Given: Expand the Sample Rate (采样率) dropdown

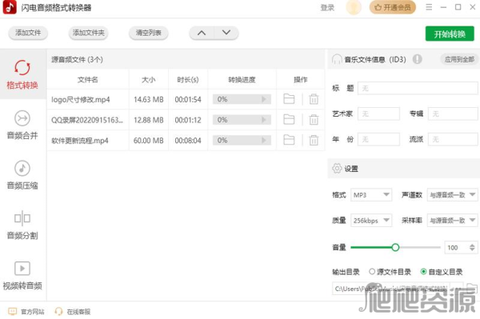Looking at the screenshot, I should click(453, 220).
